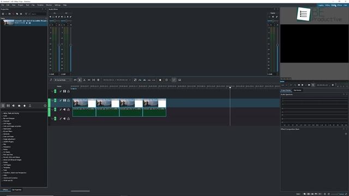Open the Settings menu
This screenshot has width=349, height=196.
click(x=57, y=5)
